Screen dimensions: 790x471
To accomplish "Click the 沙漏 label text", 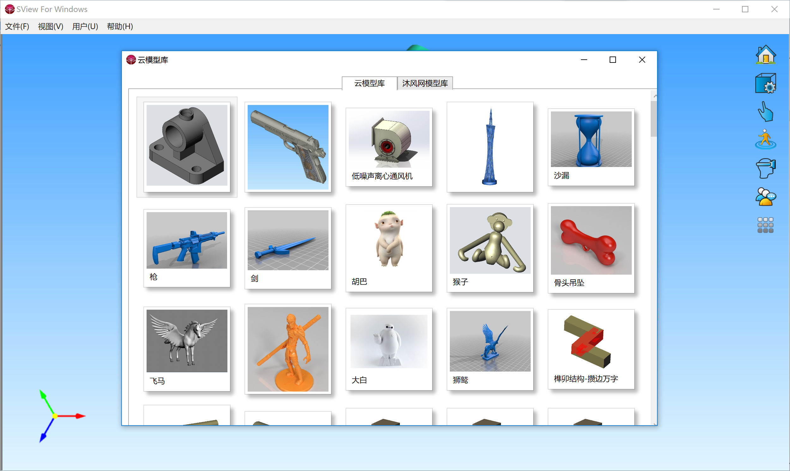I will 561,175.
